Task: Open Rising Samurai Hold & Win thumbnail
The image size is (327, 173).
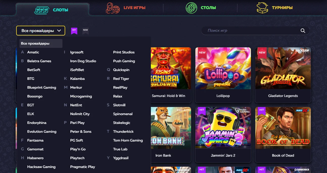Action: [171, 68]
